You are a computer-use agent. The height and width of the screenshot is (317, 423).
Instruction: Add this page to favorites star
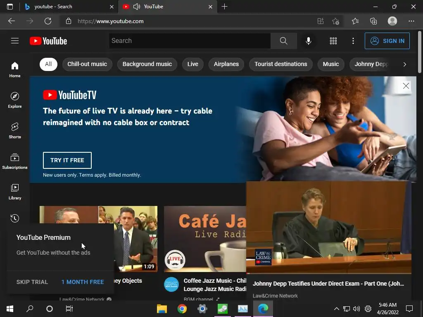[x=335, y=21]
